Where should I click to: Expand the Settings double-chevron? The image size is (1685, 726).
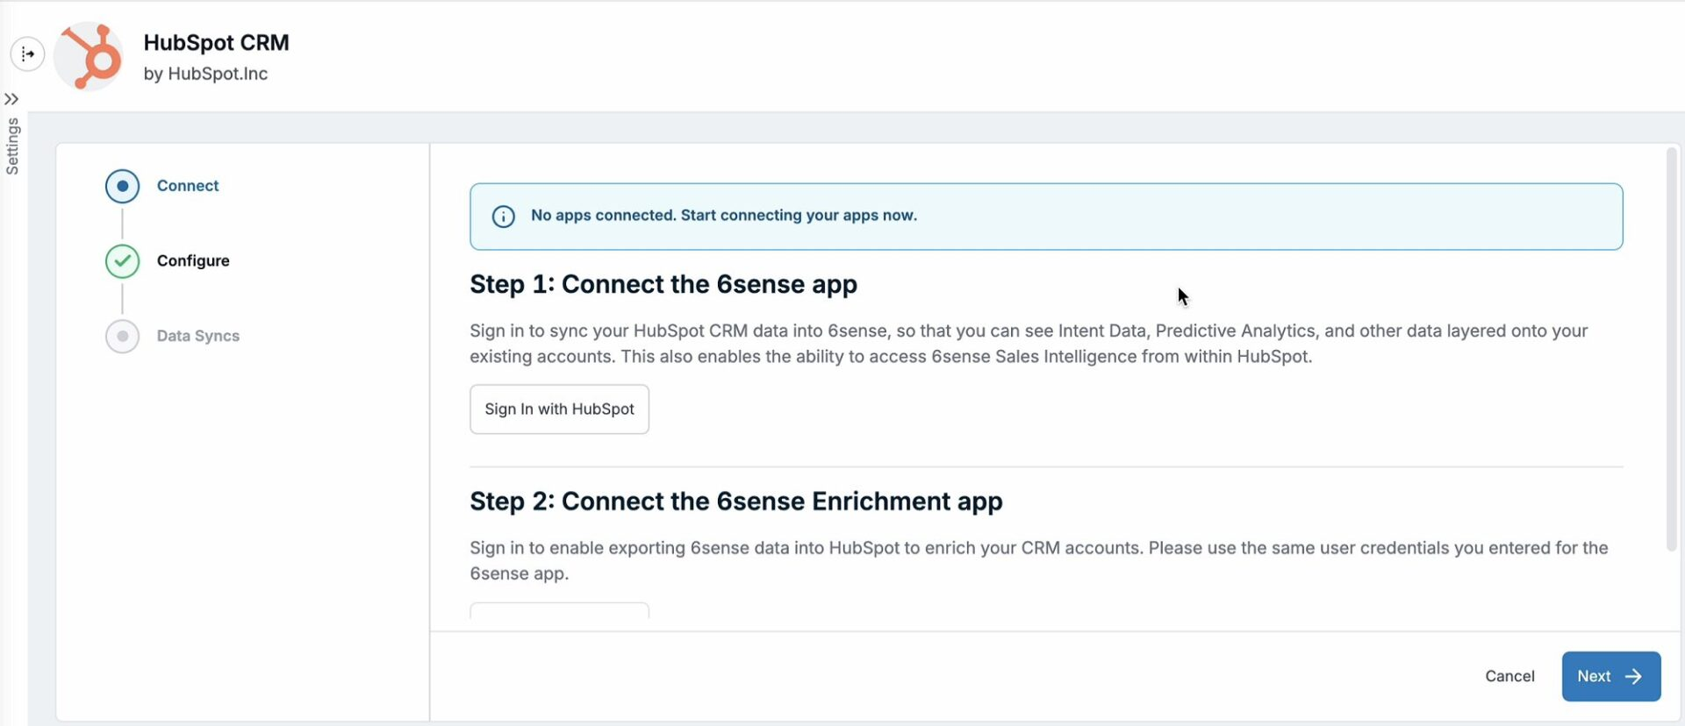tap(11, 99)
